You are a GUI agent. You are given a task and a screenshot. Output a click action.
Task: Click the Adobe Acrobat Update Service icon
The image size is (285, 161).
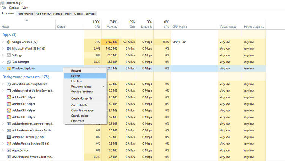pos(9,91)
